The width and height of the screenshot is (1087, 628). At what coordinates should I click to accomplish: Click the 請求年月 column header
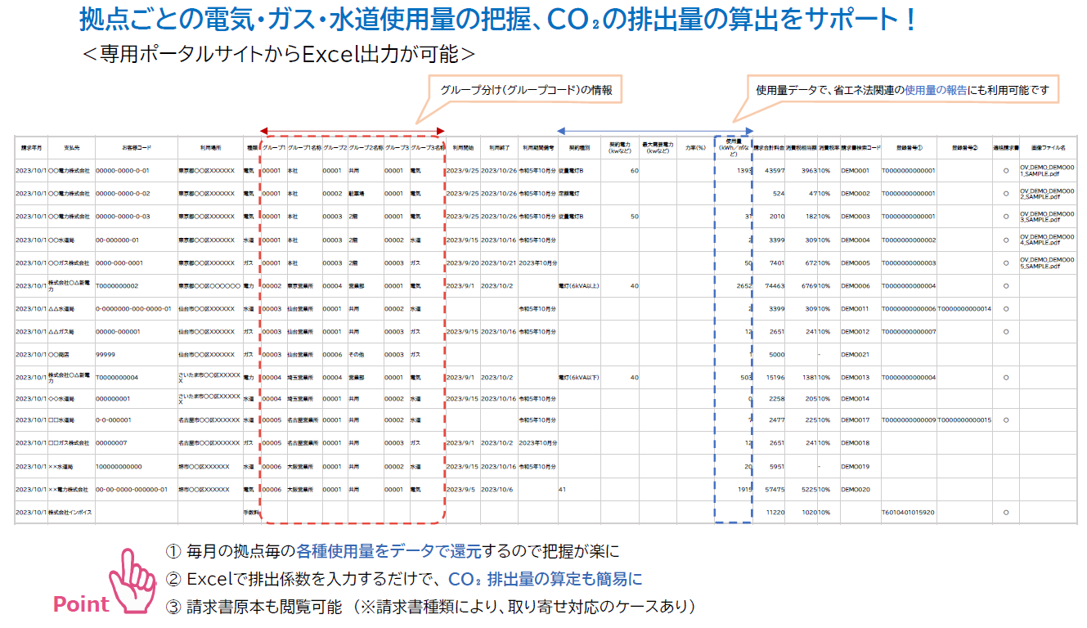pos(32,148)
